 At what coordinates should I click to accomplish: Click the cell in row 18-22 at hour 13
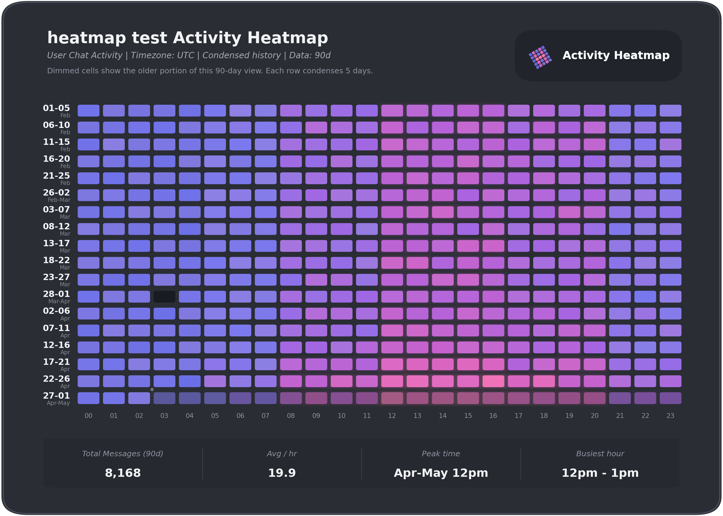coord(417,263)
